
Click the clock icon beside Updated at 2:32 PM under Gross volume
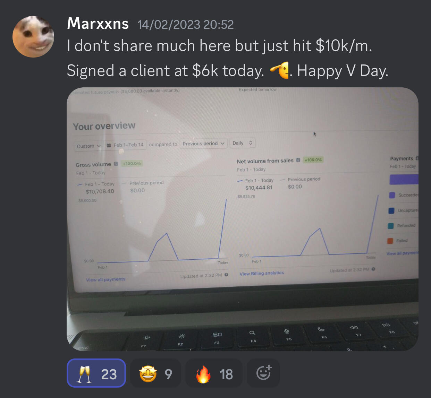coord(226,275)
